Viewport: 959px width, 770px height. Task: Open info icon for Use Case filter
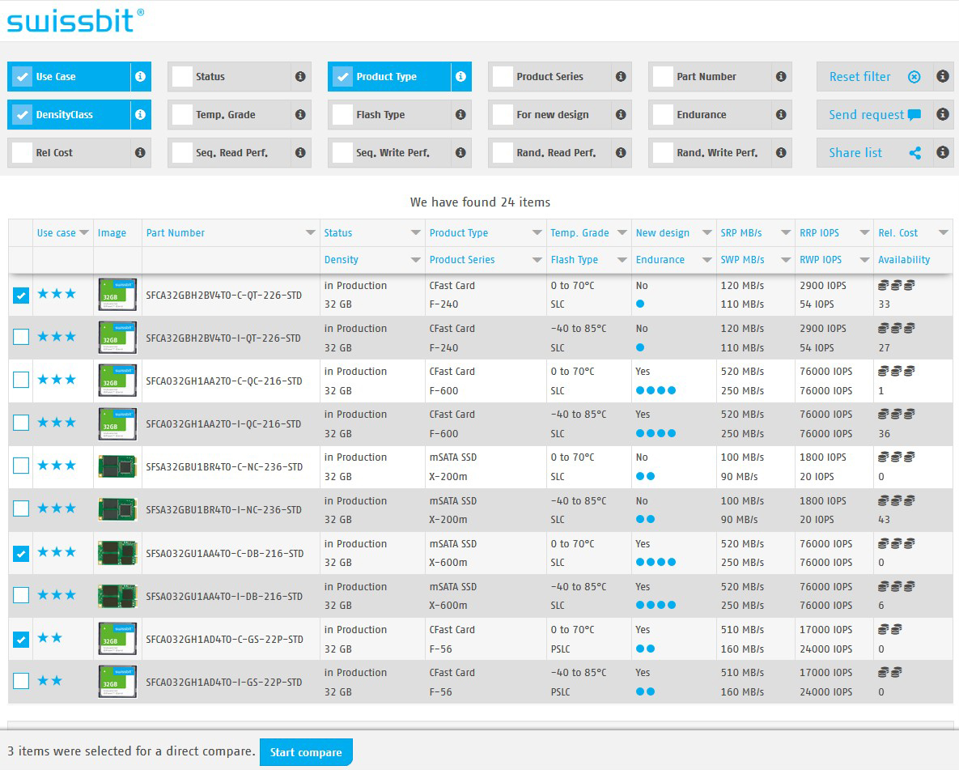pyautogui.click(x=140, y=76)
